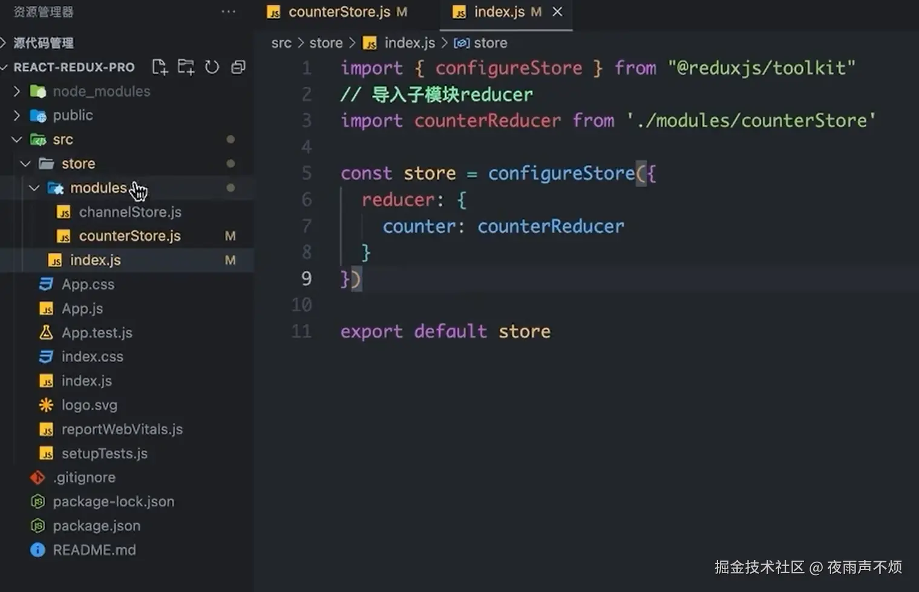The height and width of the screenshot is (592, 919).
Task: Click the store folder icon
Action: [47, 164]
